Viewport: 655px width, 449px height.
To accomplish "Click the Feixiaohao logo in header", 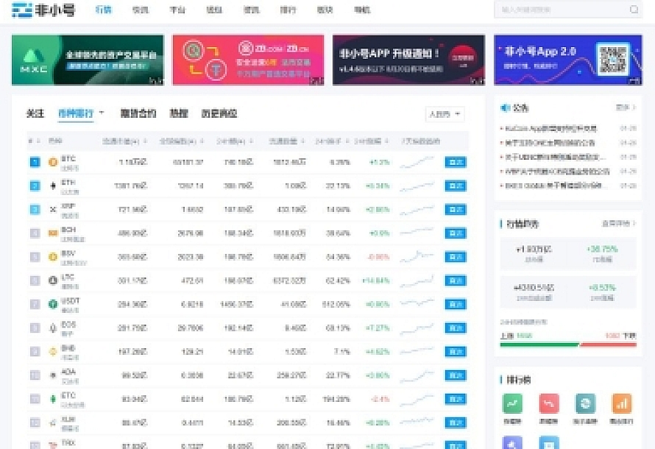I will [x=43, y=10].
